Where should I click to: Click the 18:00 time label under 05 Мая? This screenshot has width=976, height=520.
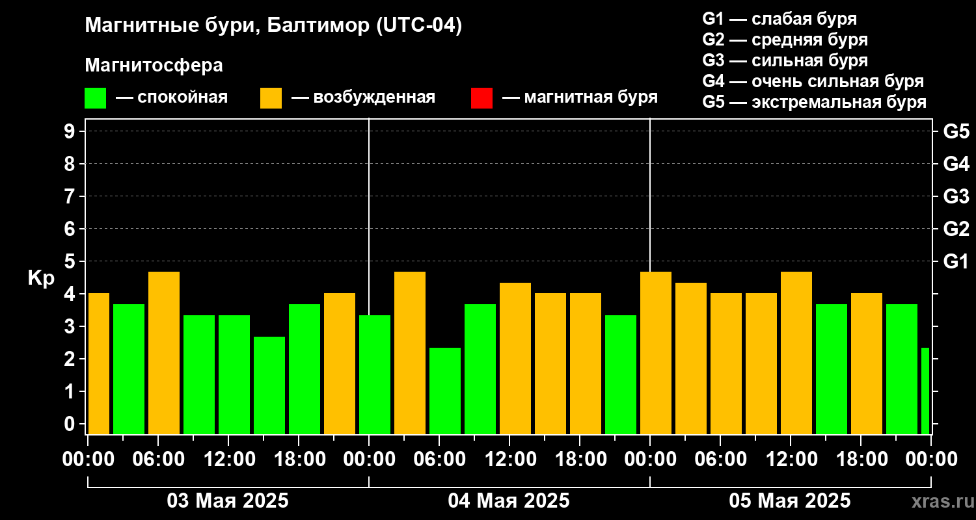pyautogui.click(x=861, y=460)
